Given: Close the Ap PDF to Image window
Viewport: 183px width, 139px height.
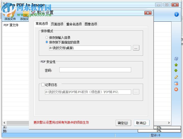Looking at the screenshot, I should pos(175,5).
